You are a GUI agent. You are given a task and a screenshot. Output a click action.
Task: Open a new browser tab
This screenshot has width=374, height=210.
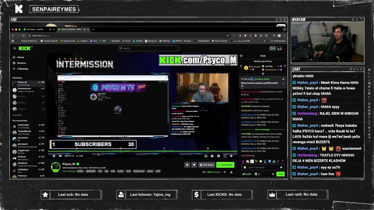(x=93, y=29)
